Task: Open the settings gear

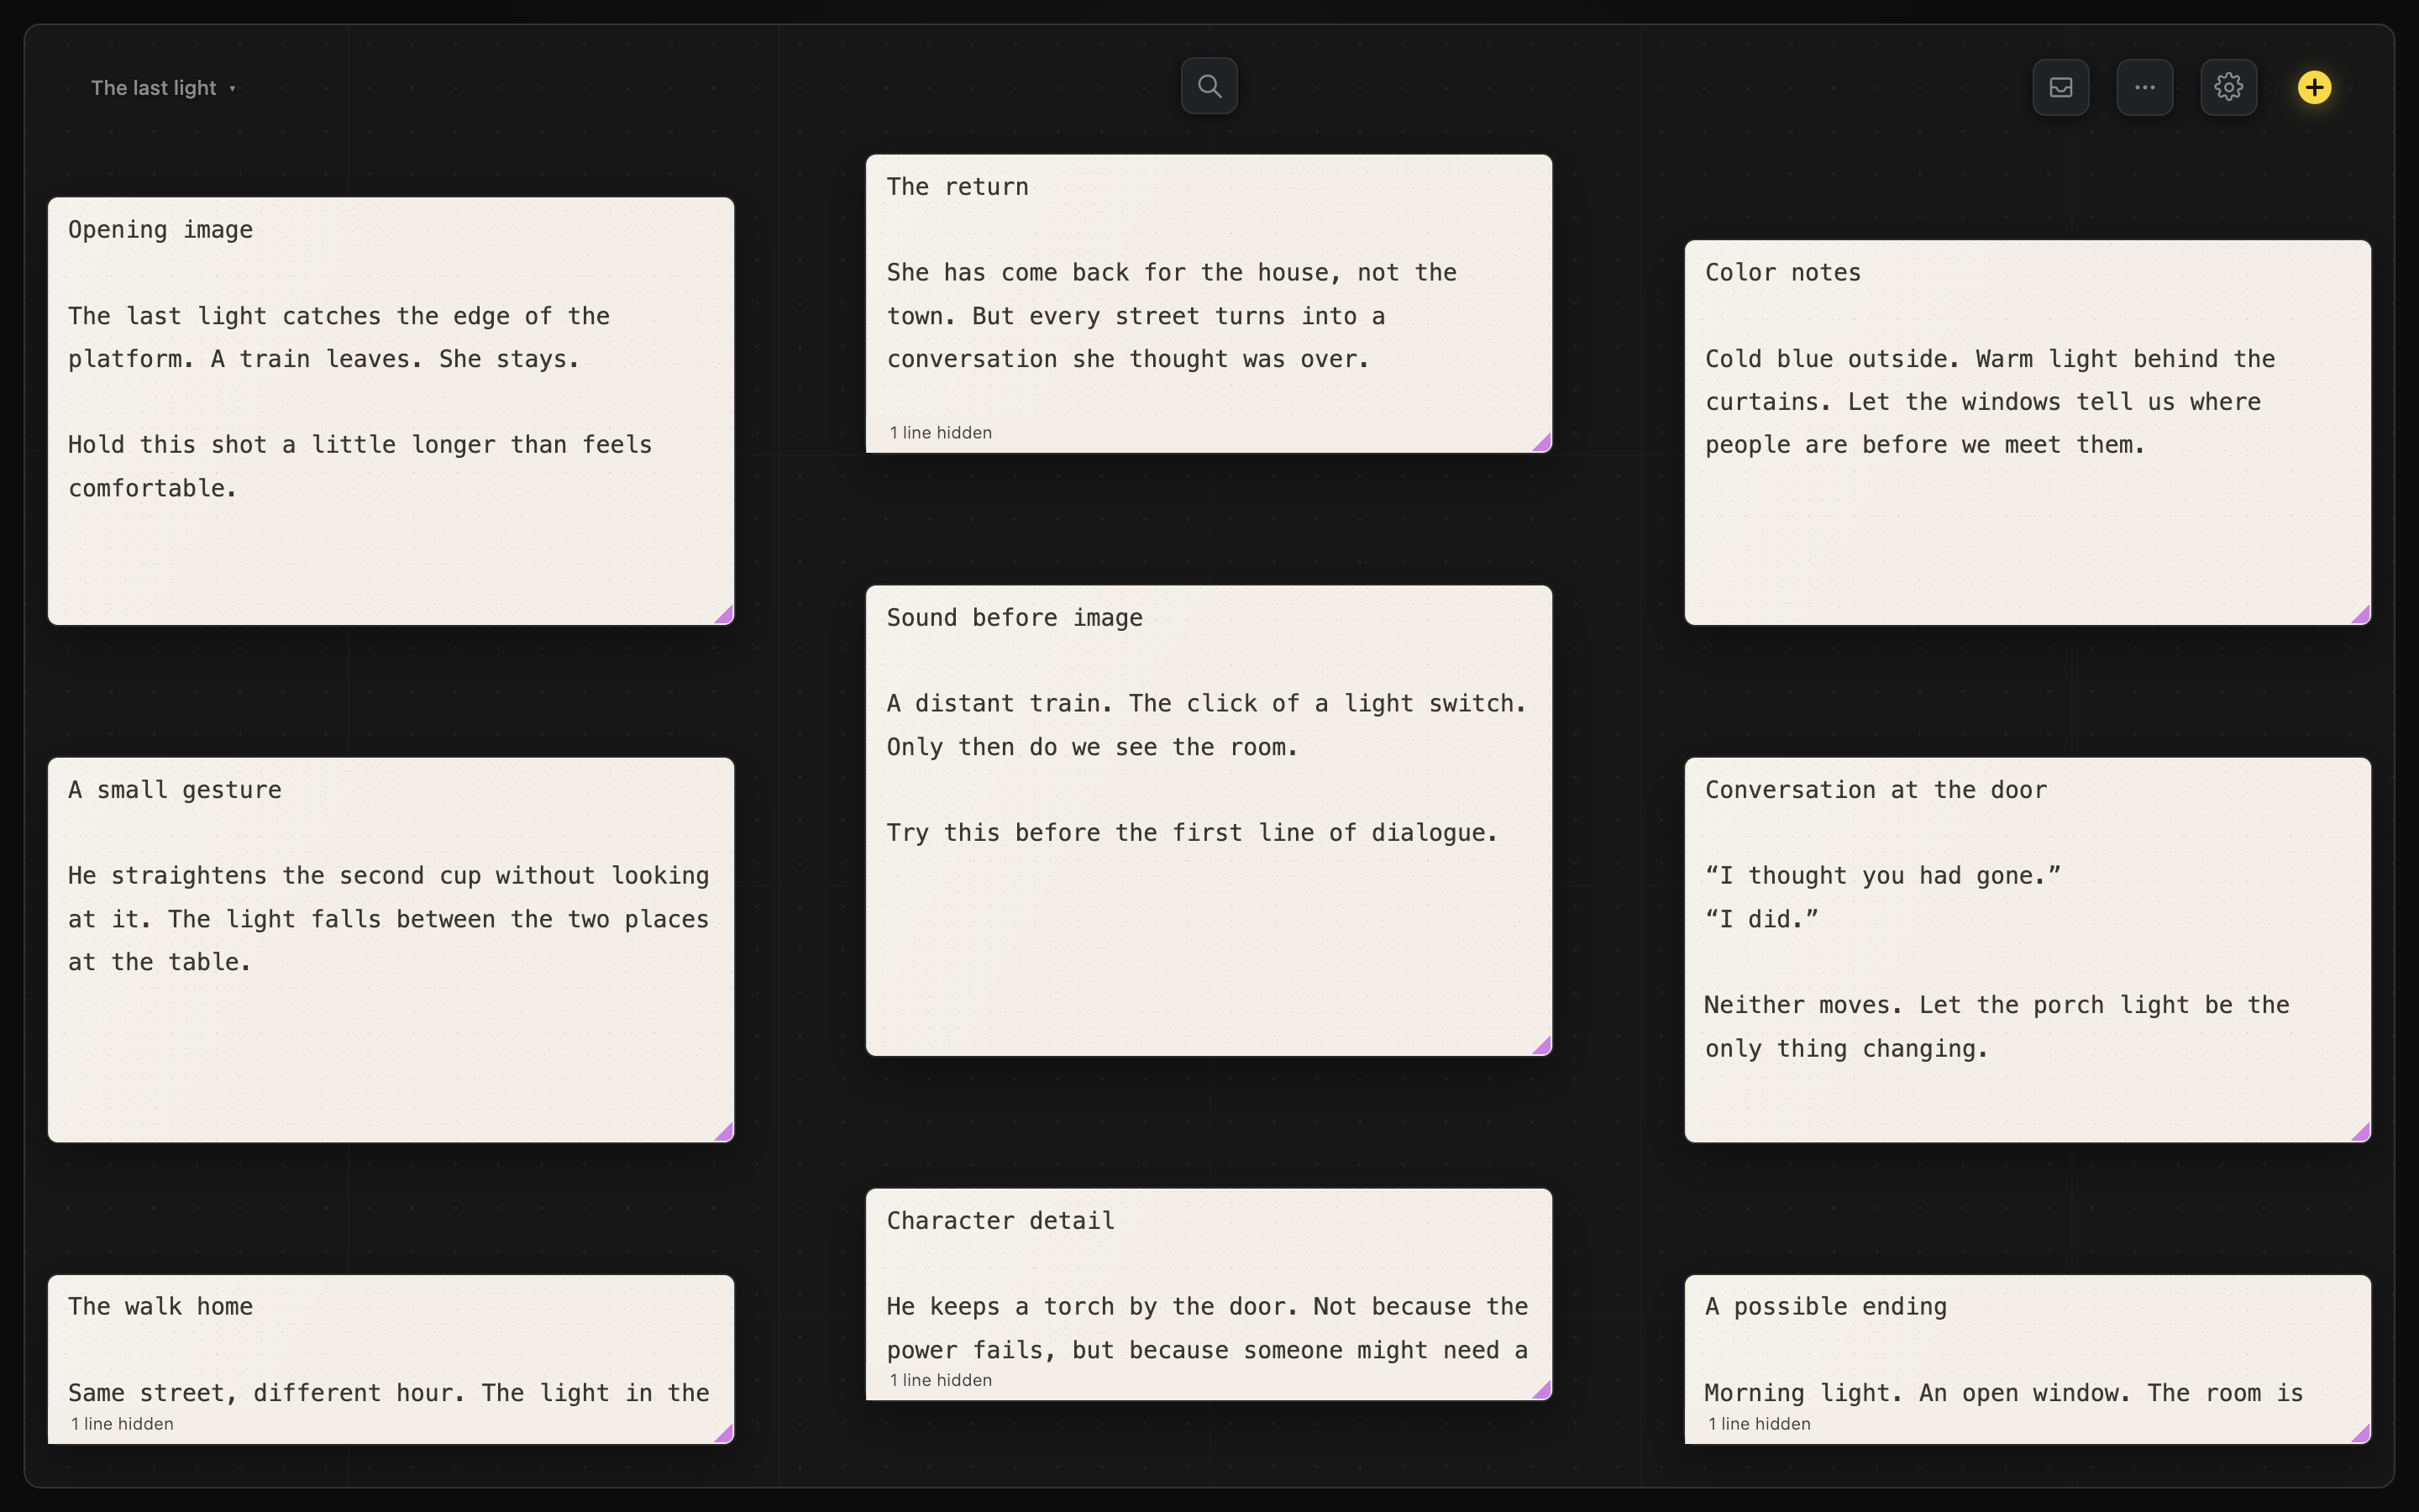Action: (2228, 87)
